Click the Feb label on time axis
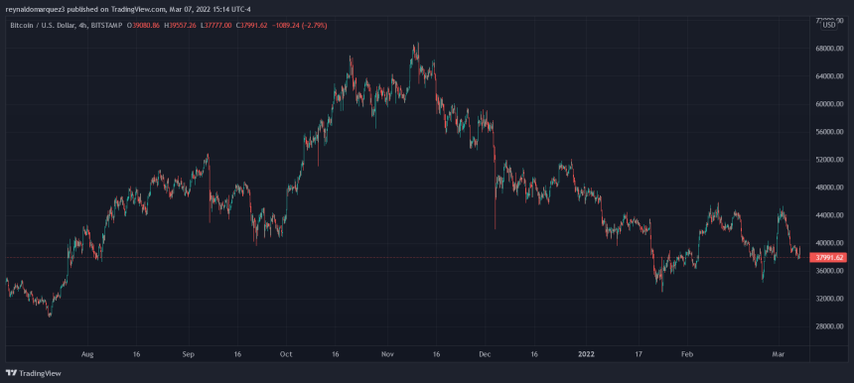This screenshot has height=383, width=854. point(687,354)
